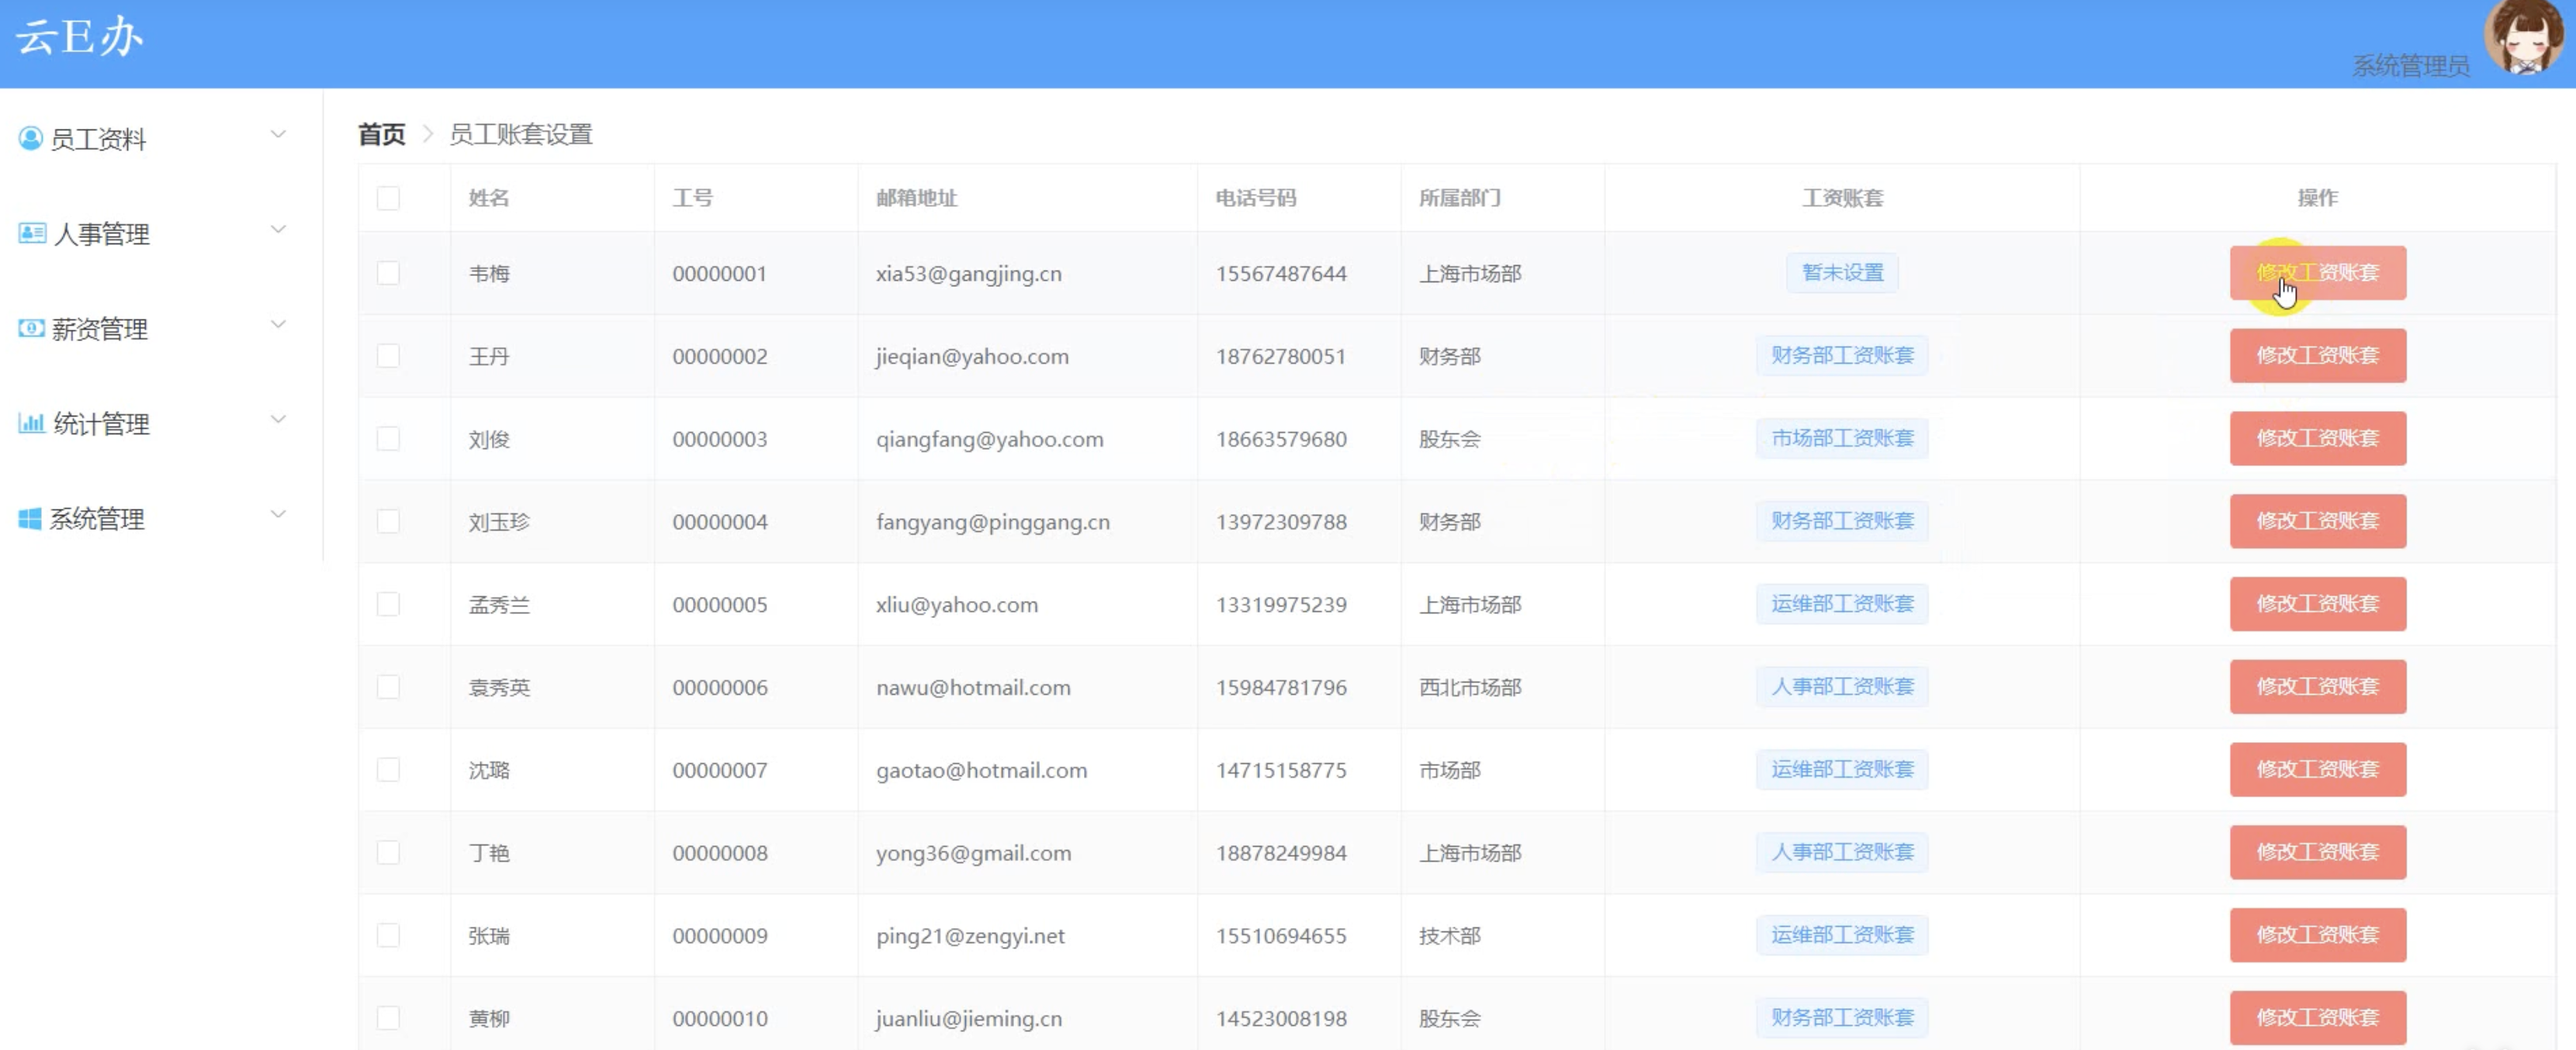The width and height of the screenshot is (2576, 1050).
Task: Click employee name 黄柳
Action: [489, 1019]
